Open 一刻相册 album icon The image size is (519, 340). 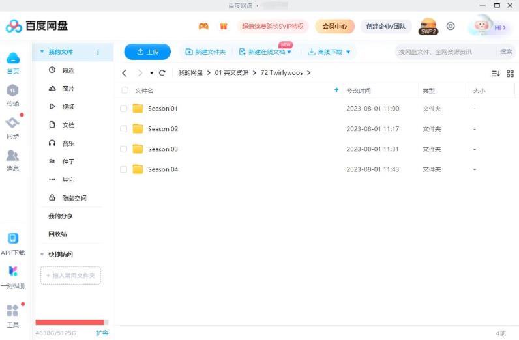coord(13,271)
